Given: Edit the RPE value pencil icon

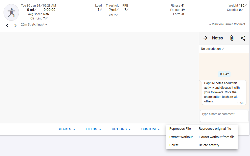Looking at the screenshot, I should [128, 10].
